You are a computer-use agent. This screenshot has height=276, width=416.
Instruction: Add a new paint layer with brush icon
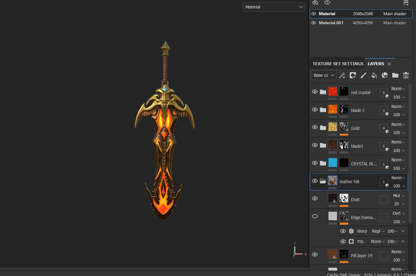coord(363,75)
